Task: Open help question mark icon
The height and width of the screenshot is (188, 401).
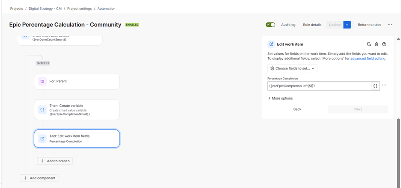Action: [384, 44]
